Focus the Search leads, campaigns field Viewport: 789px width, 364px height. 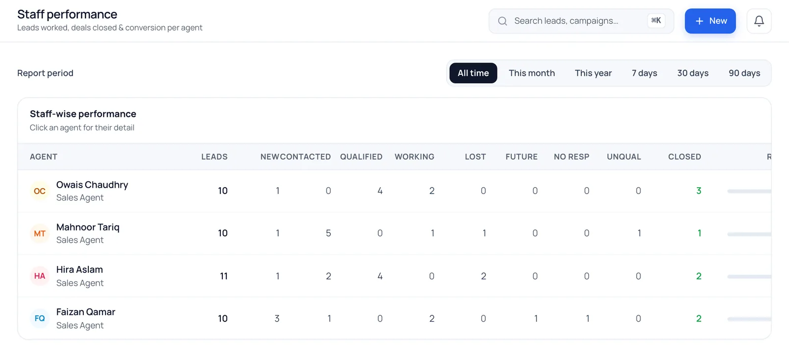(x=581, y=21)
